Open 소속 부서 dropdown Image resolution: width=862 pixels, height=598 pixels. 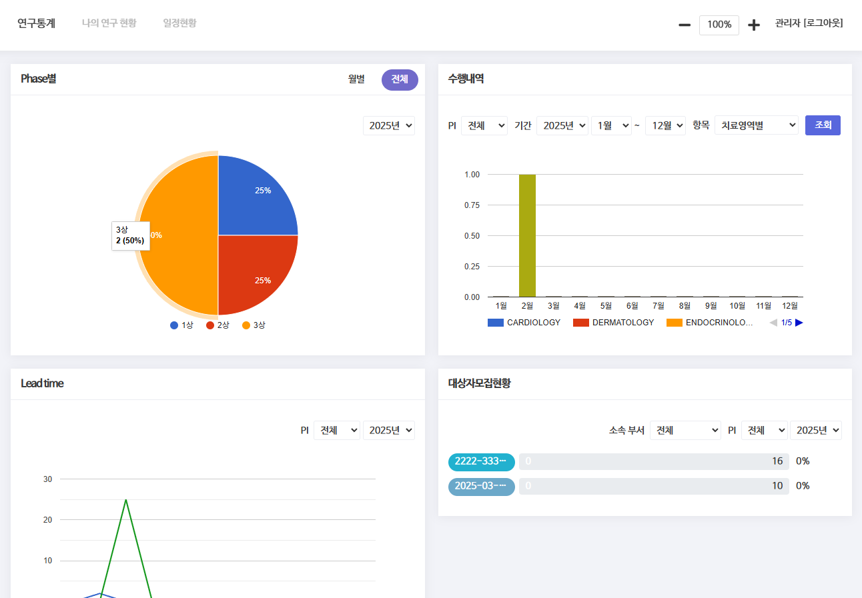tap(686, 431)
